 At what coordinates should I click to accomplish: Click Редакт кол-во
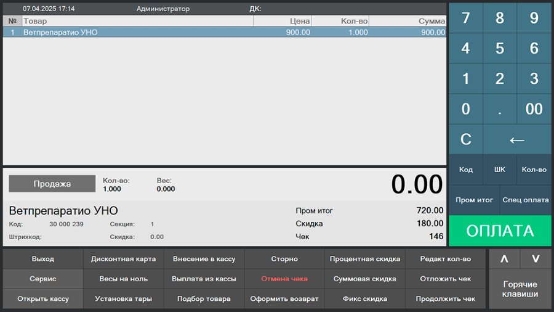pyautogui.click(x=446, y=259)
